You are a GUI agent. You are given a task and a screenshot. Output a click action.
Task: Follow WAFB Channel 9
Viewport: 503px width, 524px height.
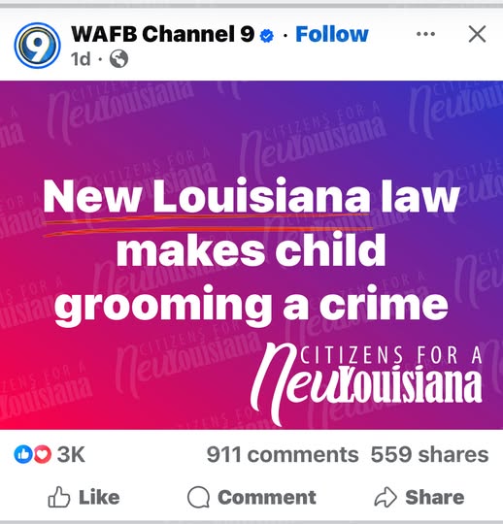click(x=332, y=34)
